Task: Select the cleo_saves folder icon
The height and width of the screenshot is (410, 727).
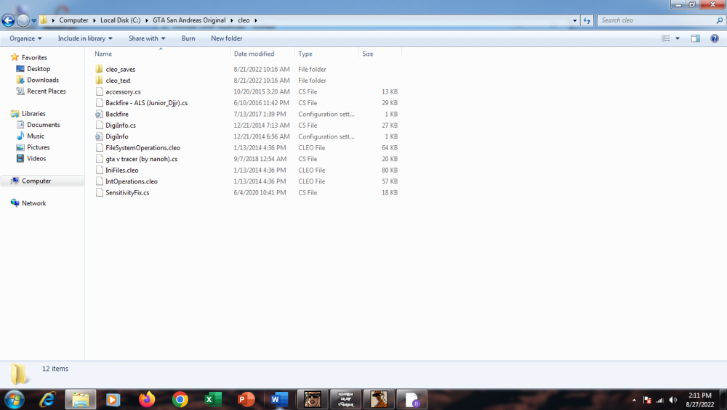Action: pyautogui.click(x=99, y=69)
